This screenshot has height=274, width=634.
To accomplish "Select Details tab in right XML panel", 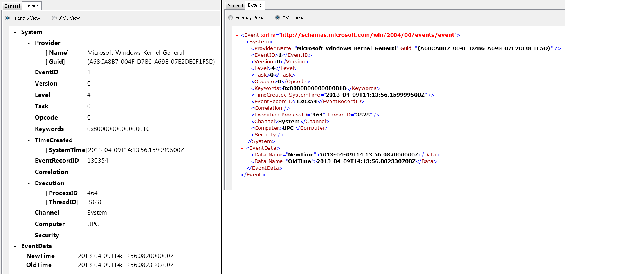I will [254, 5].
